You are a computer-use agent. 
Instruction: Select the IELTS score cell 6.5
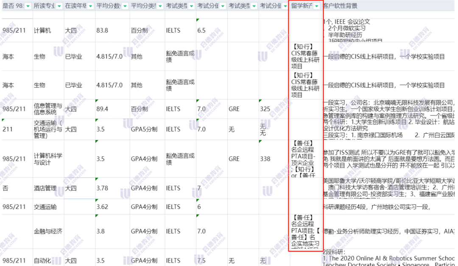[212, 30]
